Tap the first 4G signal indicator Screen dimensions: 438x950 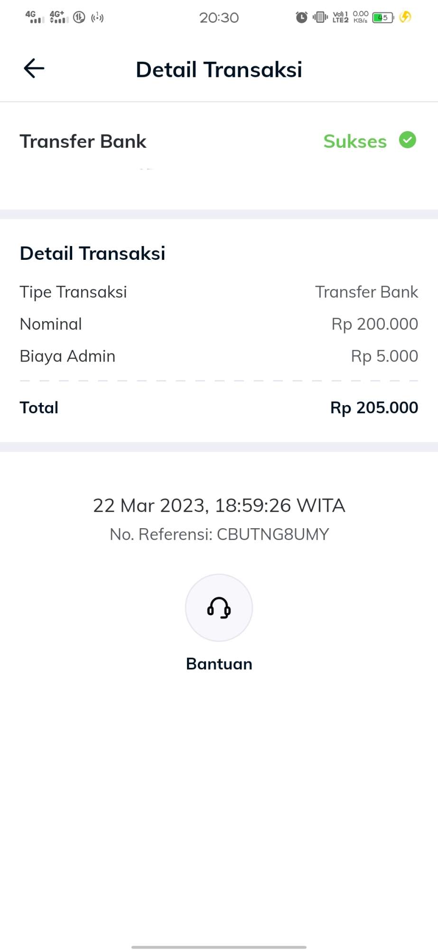point(35,18)
